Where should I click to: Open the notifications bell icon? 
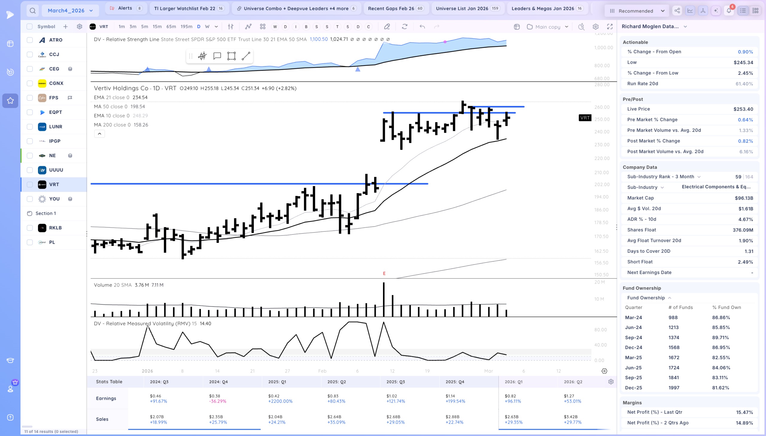(x=729, y=11)
